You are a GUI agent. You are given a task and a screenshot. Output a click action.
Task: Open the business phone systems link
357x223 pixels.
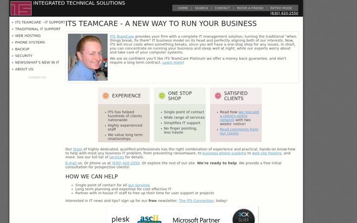(x=224, y=153)
